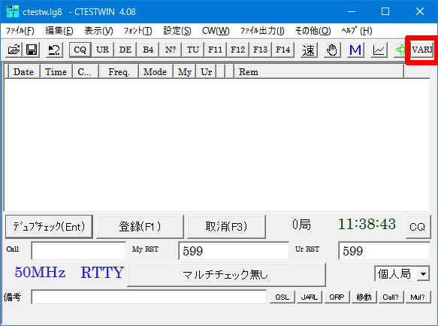
Task: Click the F12 toolbar button
Action: pyautogui.click(x=238, y=50)
